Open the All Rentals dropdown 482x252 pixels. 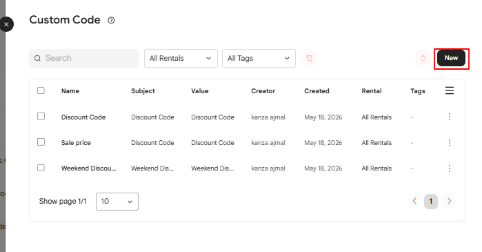click(181, 58)
